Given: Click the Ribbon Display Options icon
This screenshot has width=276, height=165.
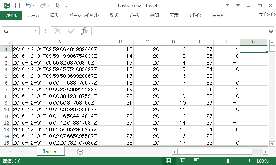Looking at the screenshot, I should (x=238, y=6).
